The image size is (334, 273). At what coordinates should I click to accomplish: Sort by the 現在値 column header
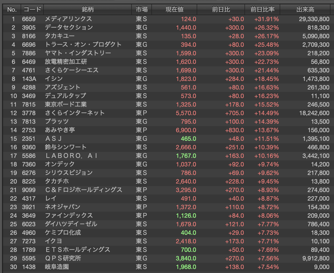(x=175, y=9)
